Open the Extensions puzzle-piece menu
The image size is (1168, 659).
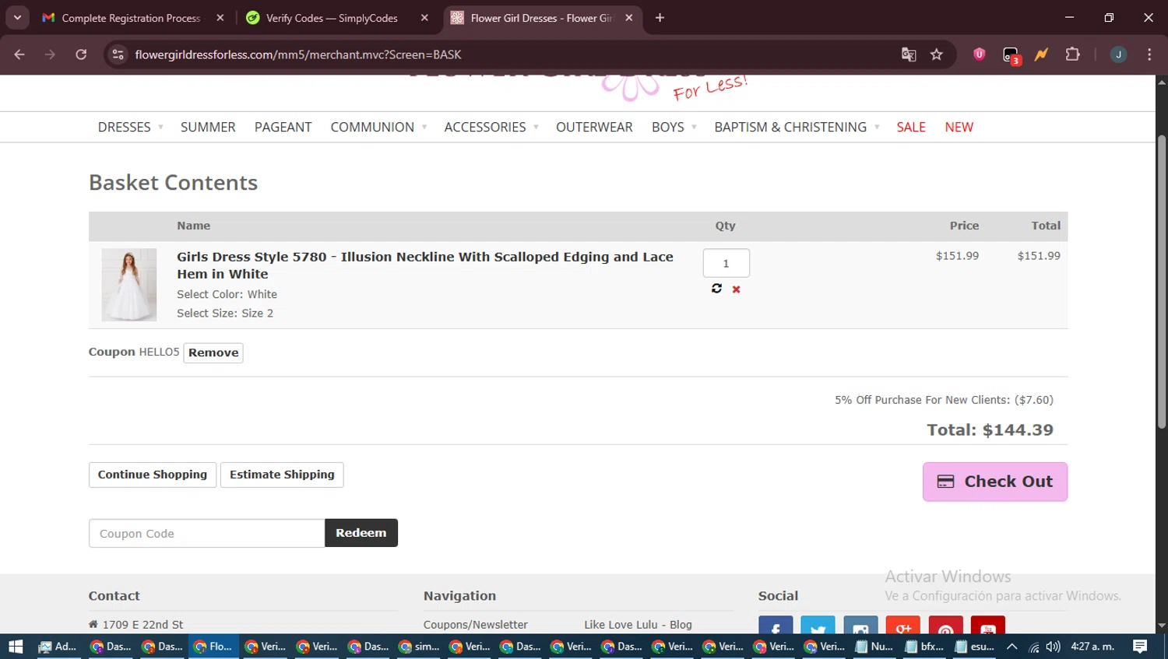[x=1072, y=54]
